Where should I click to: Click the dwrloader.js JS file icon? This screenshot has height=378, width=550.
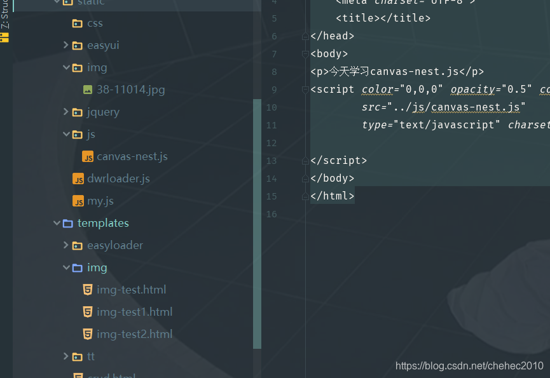pos(78,179)
